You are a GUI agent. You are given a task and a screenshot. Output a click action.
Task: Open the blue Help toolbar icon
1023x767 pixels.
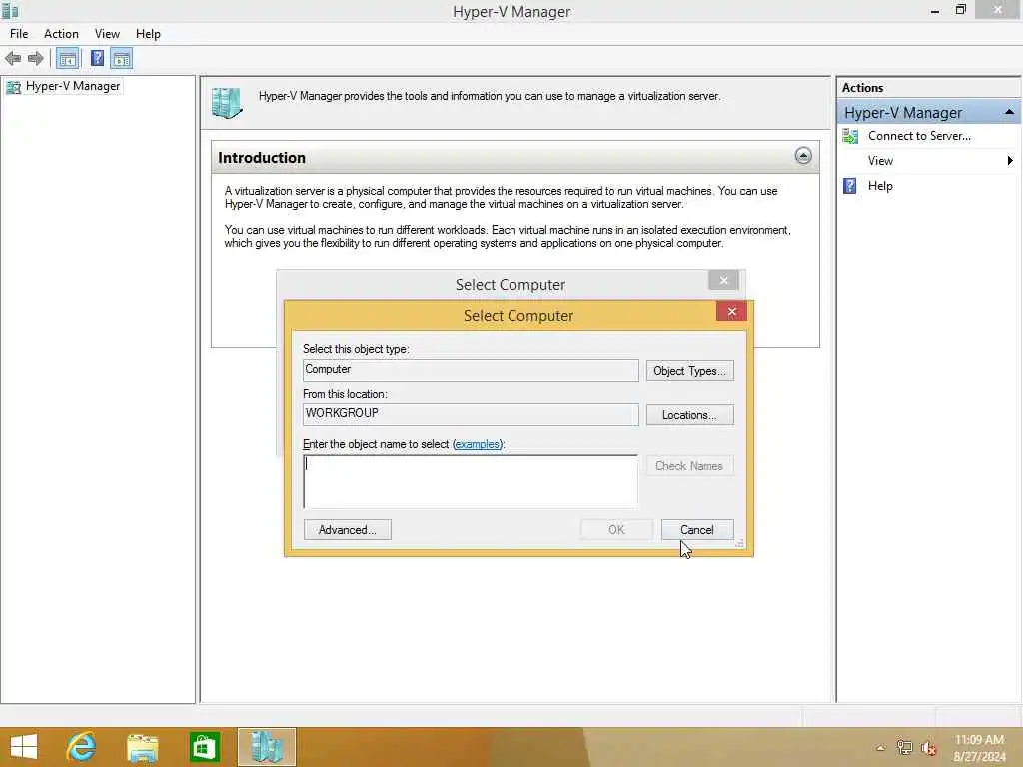click(x=97, y=59)
